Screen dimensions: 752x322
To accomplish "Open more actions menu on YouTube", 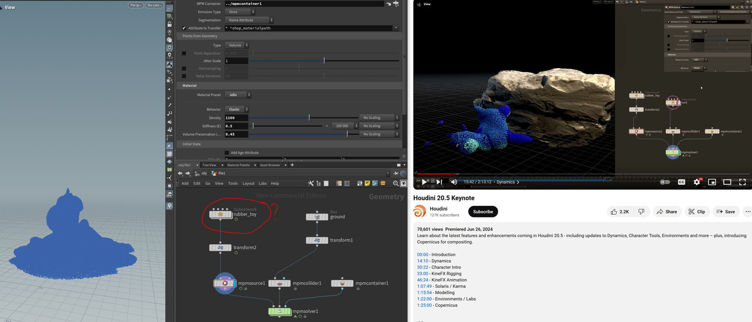I will (748, 212).
